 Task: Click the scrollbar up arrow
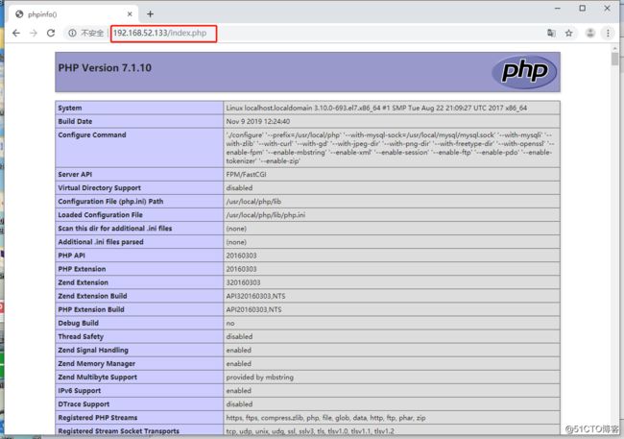[614, 49]
